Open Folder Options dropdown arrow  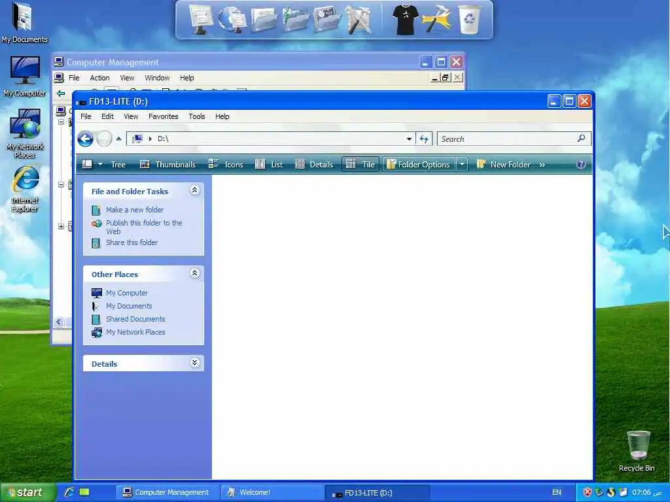(x=462, y=164)
